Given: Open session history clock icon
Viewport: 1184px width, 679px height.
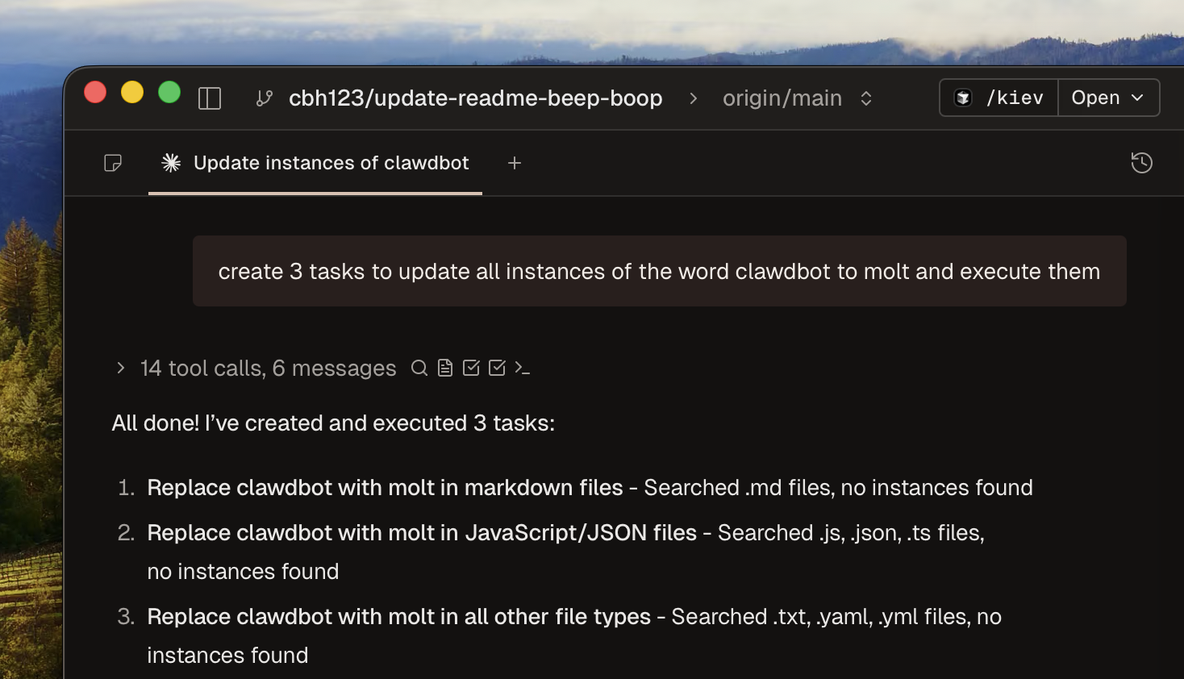Looking at the screenshot, I should [1141, 163].
